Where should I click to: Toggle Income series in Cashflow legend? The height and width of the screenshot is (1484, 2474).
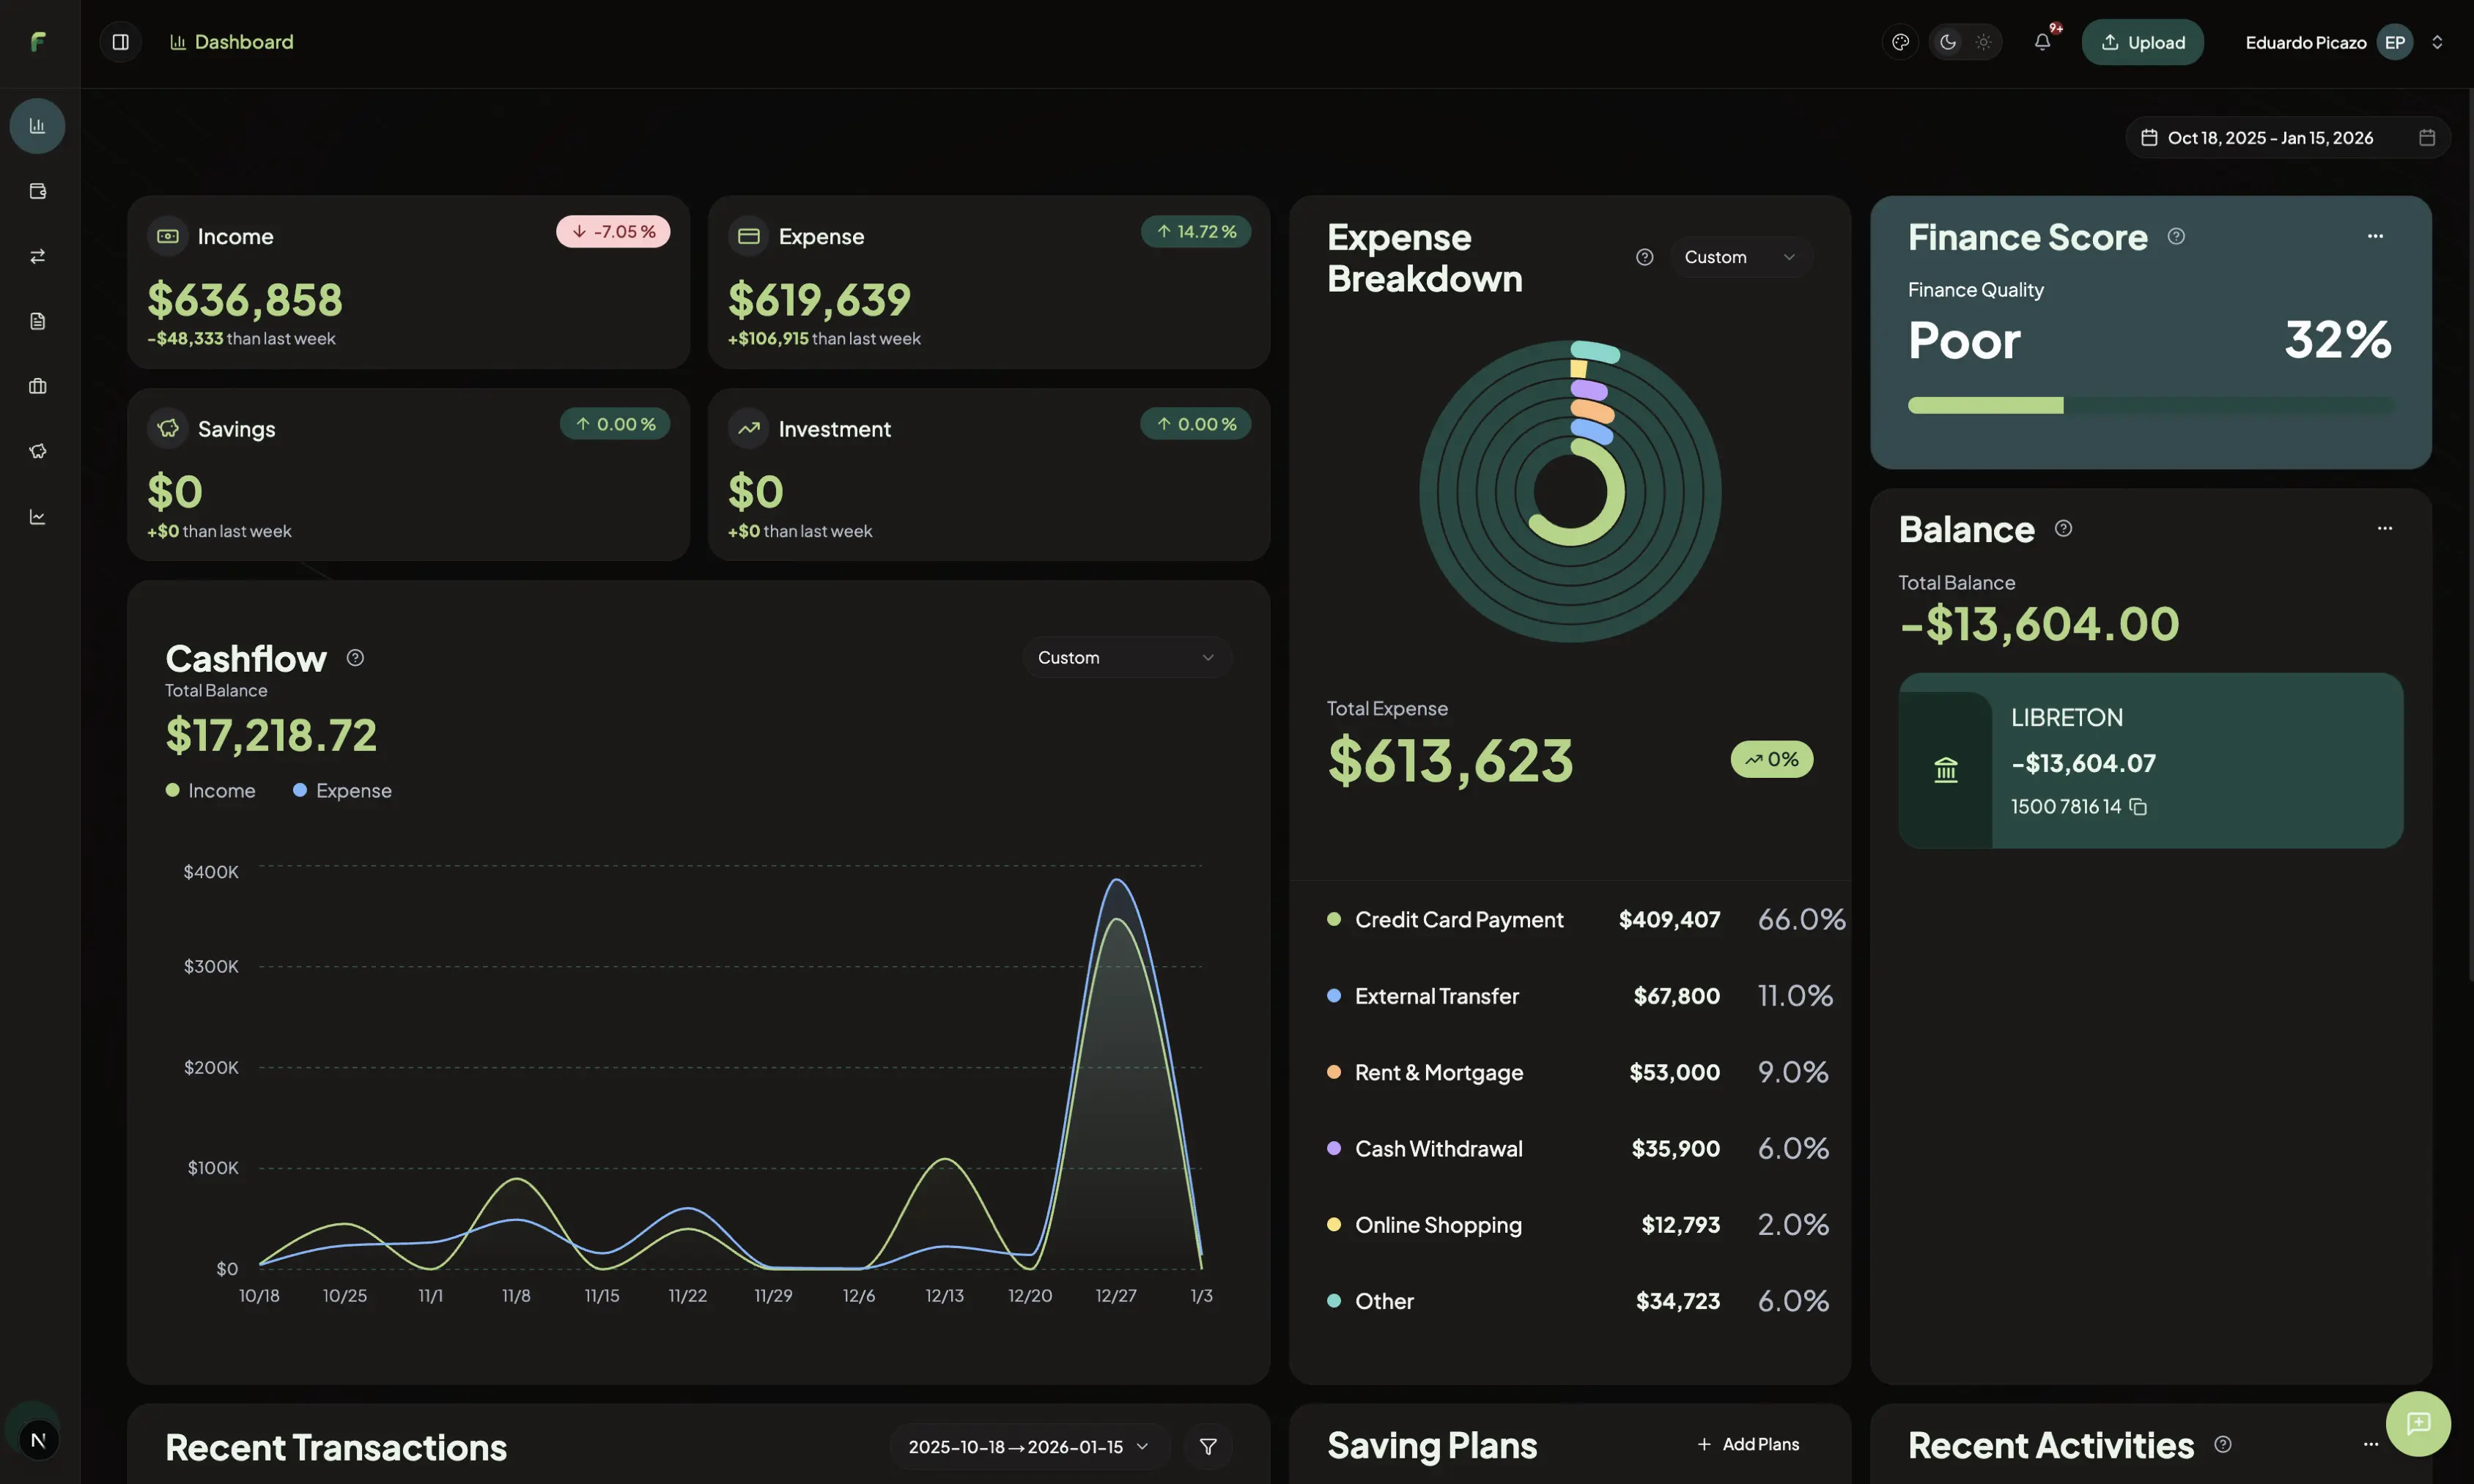[210, 790]
